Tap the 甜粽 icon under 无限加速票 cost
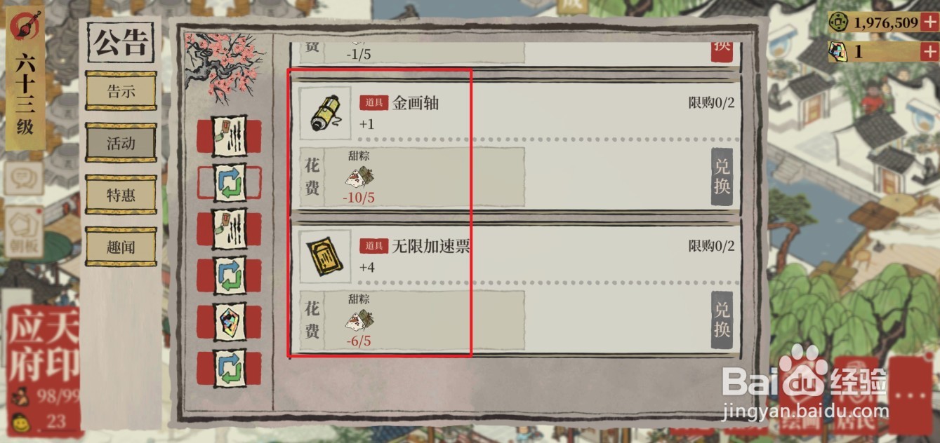 click(359, 320)
